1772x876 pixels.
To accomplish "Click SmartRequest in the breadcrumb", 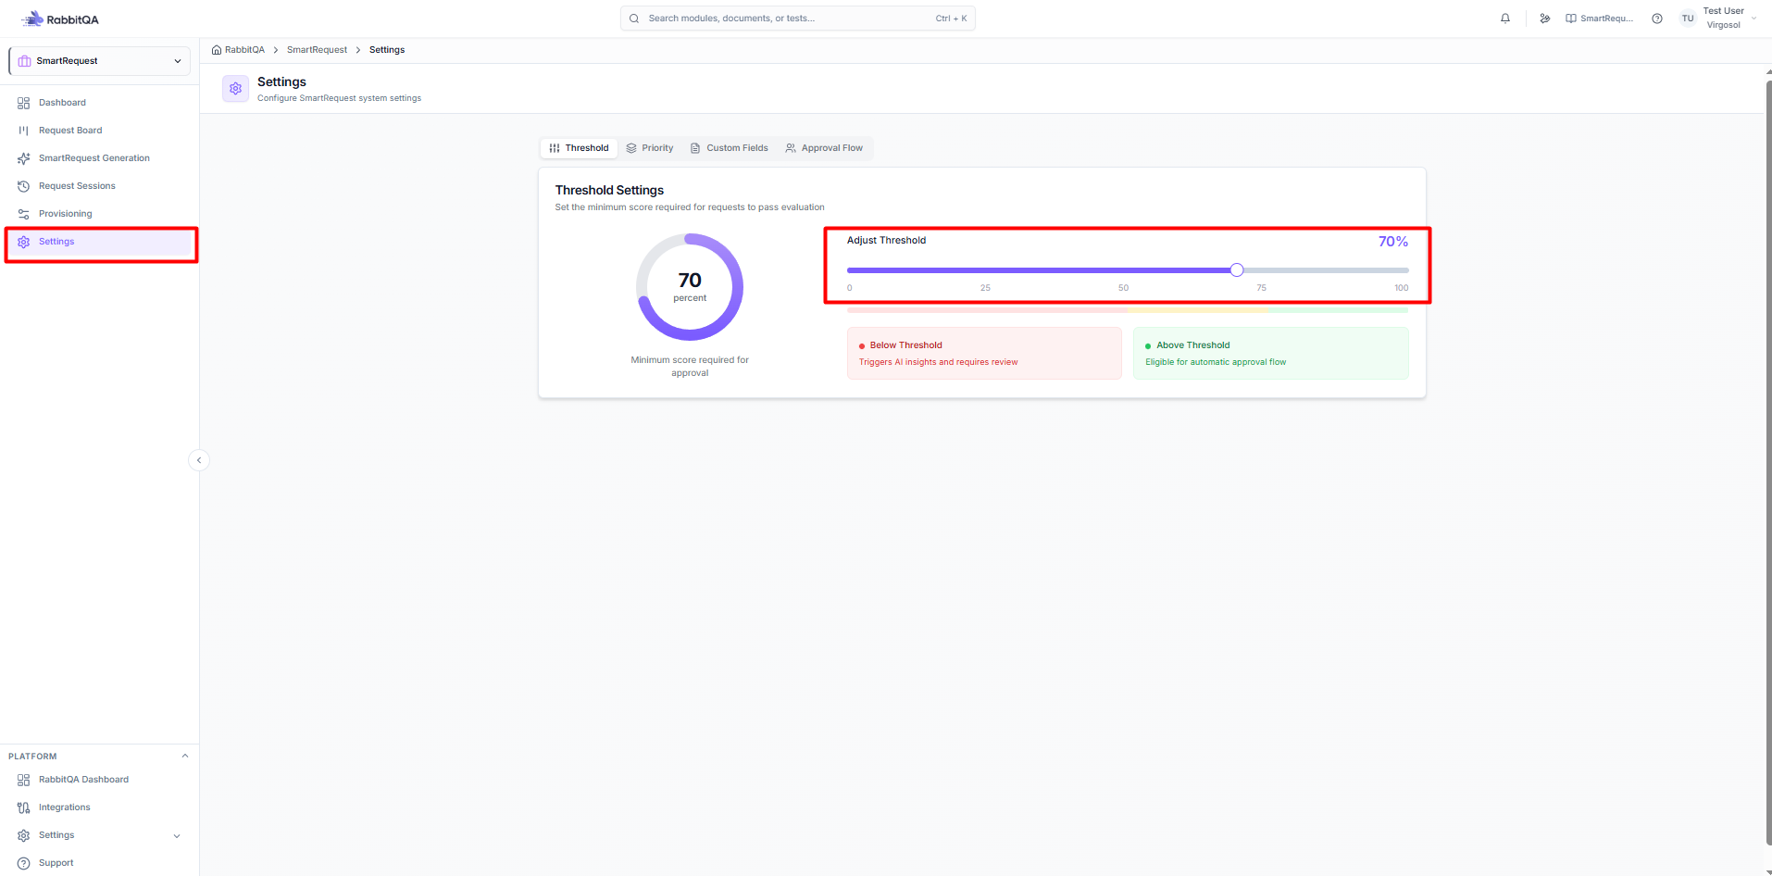I will pyautogui.click(x=317, y=50).
